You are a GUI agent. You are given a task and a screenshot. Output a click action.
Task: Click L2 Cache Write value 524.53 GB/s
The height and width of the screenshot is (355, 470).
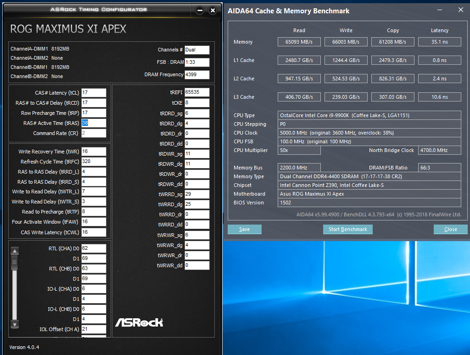coord(346,79)
